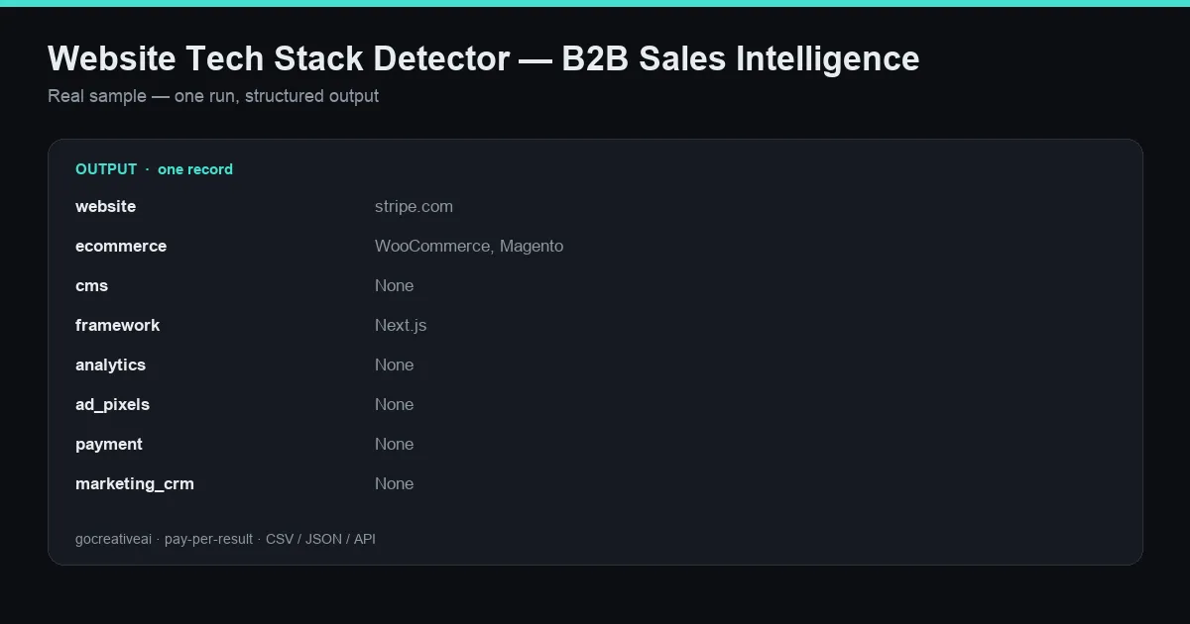
Task: Select the WooCommerce, Magento value
Action: point(469,246)
